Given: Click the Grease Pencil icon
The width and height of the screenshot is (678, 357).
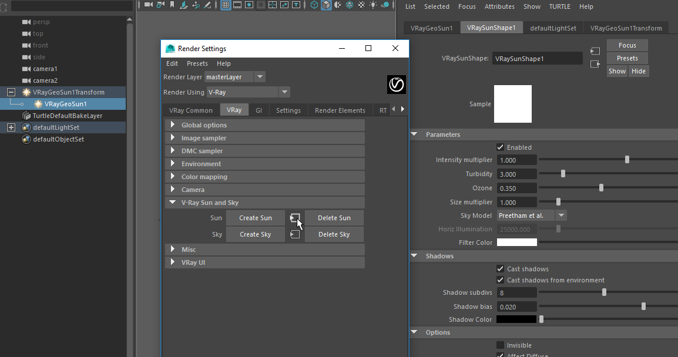Looking at the screenshot, I should pos(207,5).
